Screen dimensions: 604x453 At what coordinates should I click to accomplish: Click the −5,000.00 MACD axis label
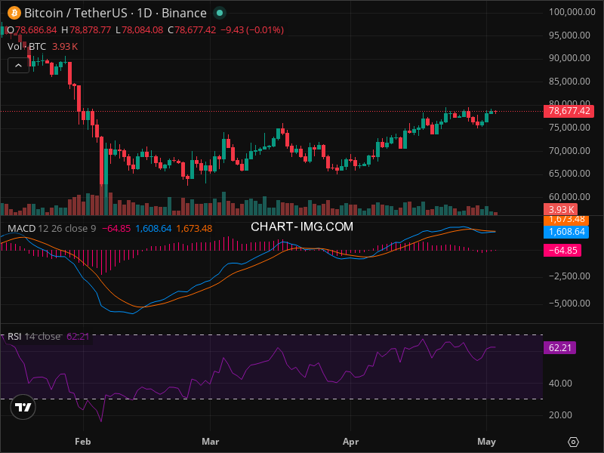click(x=569, y=304)
